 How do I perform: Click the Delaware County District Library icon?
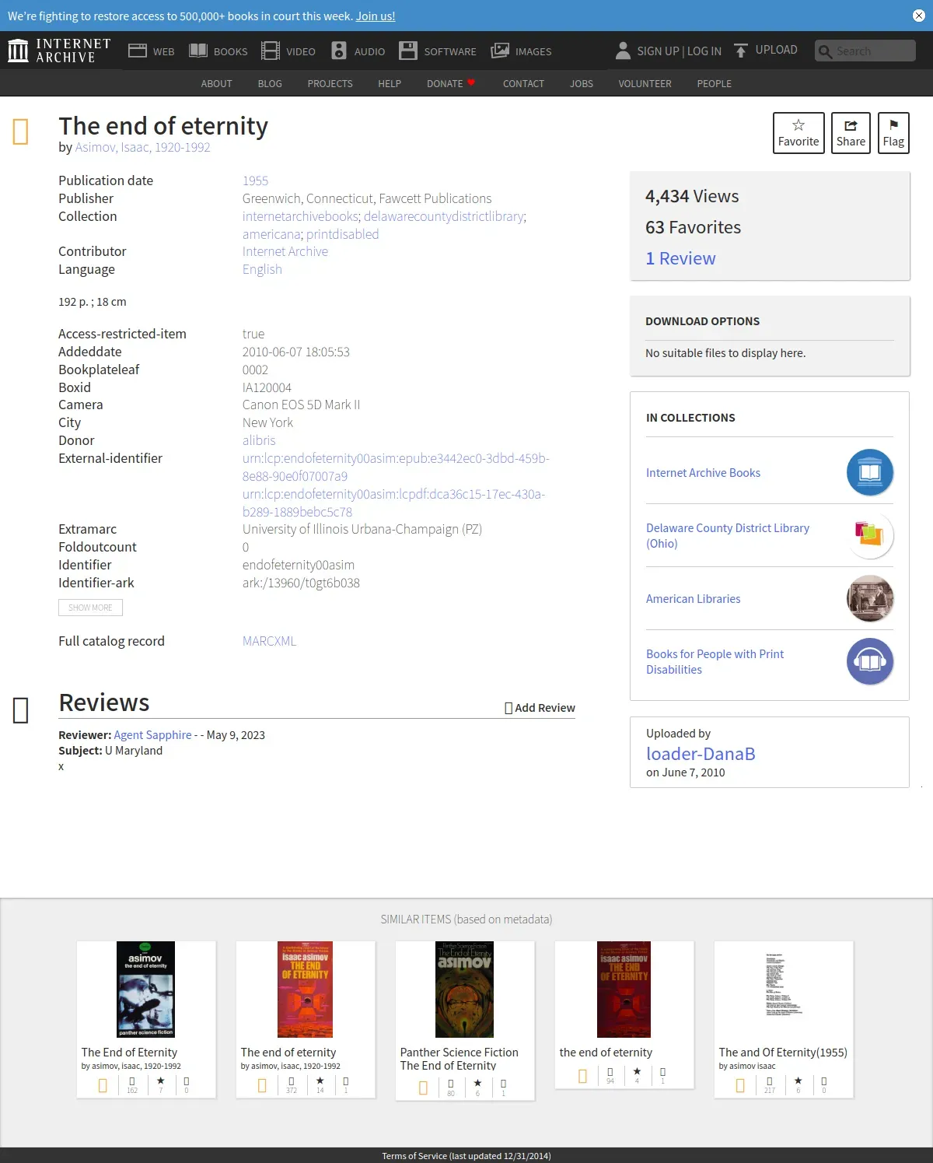click(870, 535)
